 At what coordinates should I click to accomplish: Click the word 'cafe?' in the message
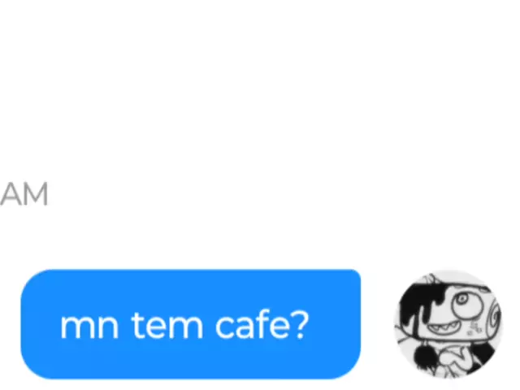tap(262, 325)
